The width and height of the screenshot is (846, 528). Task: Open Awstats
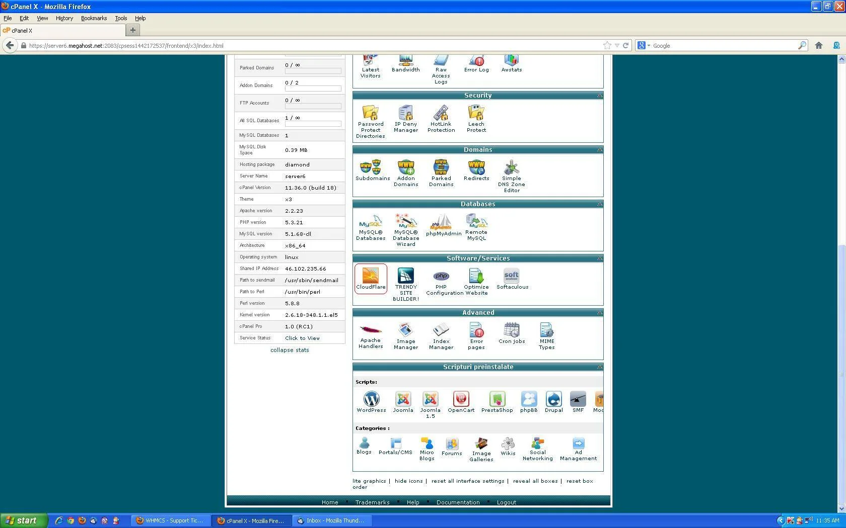pos(511,64)
